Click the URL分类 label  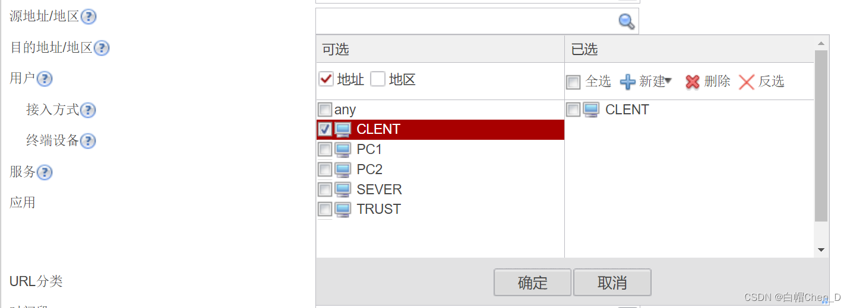[x=36, y=281]
